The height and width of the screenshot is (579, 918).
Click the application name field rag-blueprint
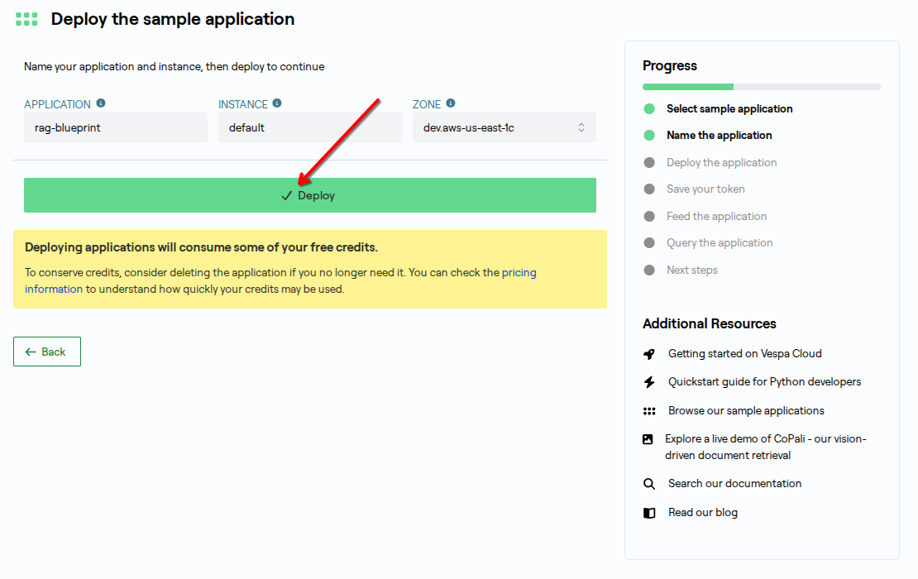click(115, 127)
